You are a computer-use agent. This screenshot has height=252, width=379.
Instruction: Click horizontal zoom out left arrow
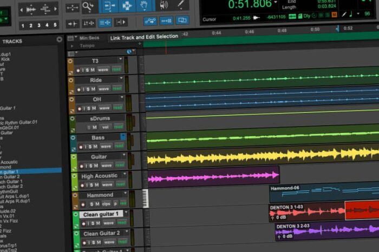[21, 10]
